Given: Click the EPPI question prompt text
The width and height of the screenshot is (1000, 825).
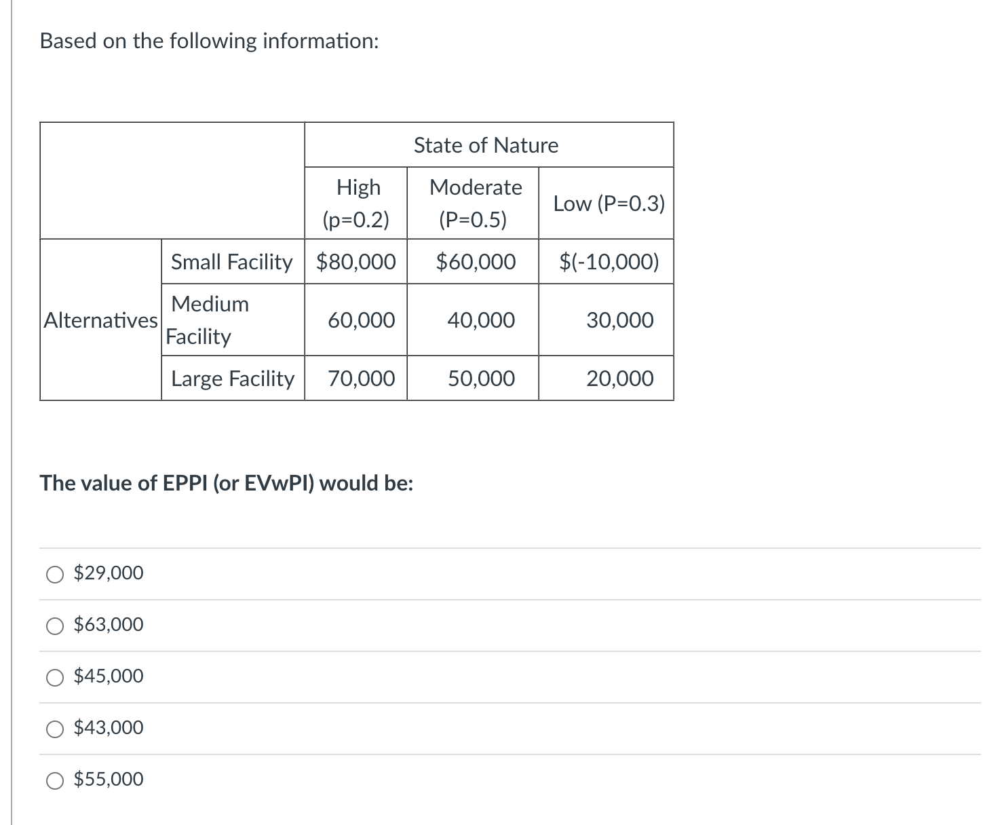Looking at the screenshot, I should click(x=226, y=484).
